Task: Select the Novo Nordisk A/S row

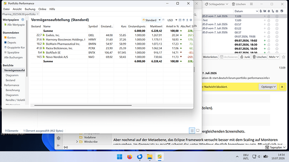Action: (x=112, y=57)
